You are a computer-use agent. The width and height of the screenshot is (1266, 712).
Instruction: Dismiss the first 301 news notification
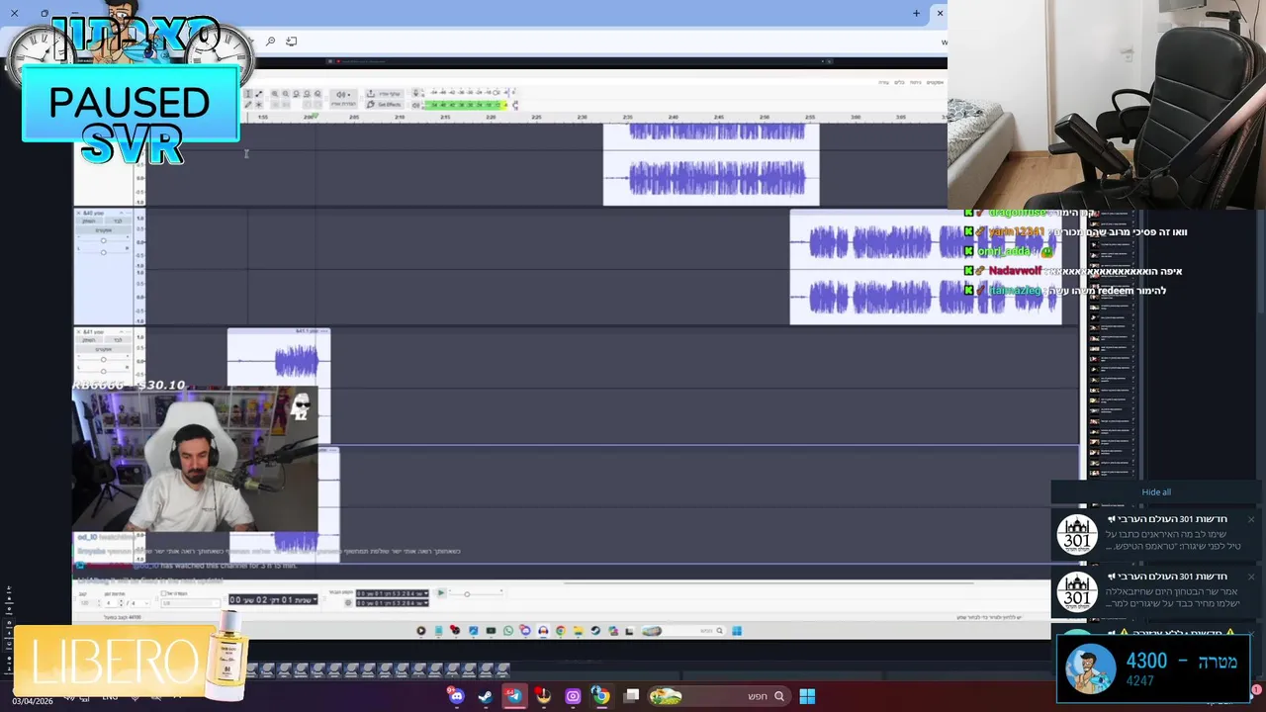coord(1250,519)
